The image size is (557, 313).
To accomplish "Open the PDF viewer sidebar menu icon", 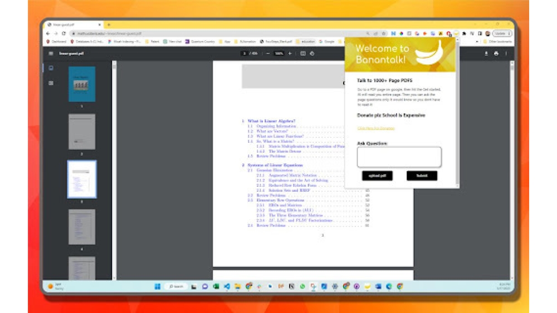I will pyautogui.click(x=51, y=53).
